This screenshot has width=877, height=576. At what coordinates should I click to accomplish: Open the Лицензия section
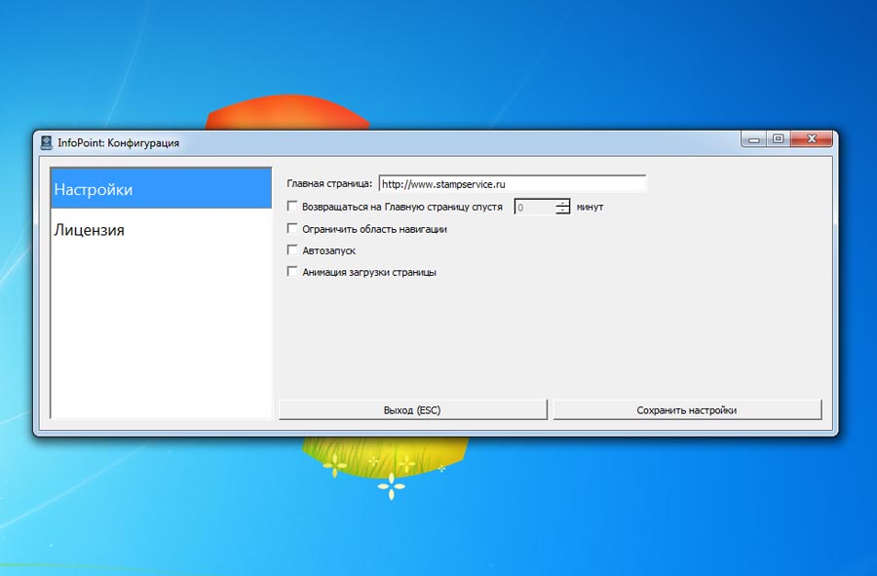[x=161, y=230]
